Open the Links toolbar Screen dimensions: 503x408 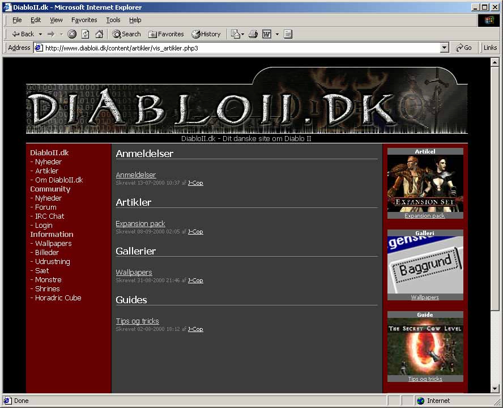click(x=490, y=48)
